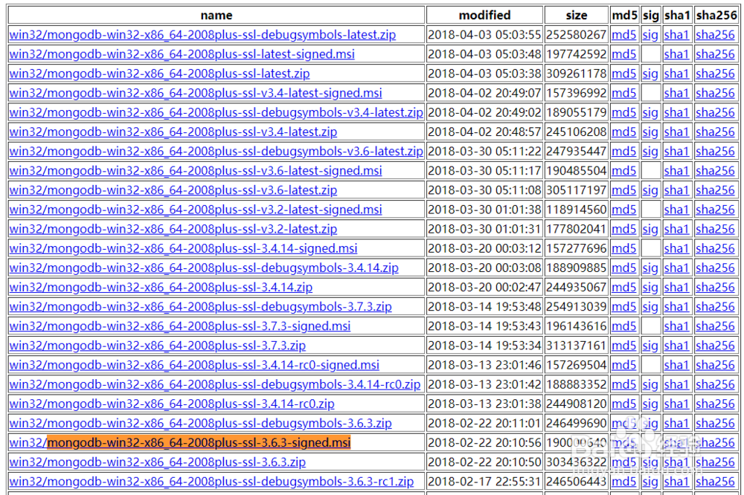Click the 'size' column header
Viewport: 744px width, 495px height.
pyautogui.click(x=577, y=15)
